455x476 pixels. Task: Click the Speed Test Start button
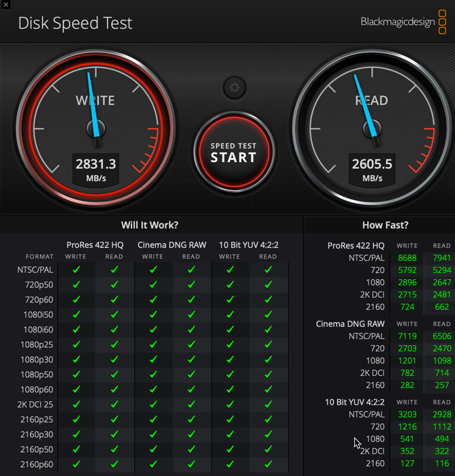234,152
